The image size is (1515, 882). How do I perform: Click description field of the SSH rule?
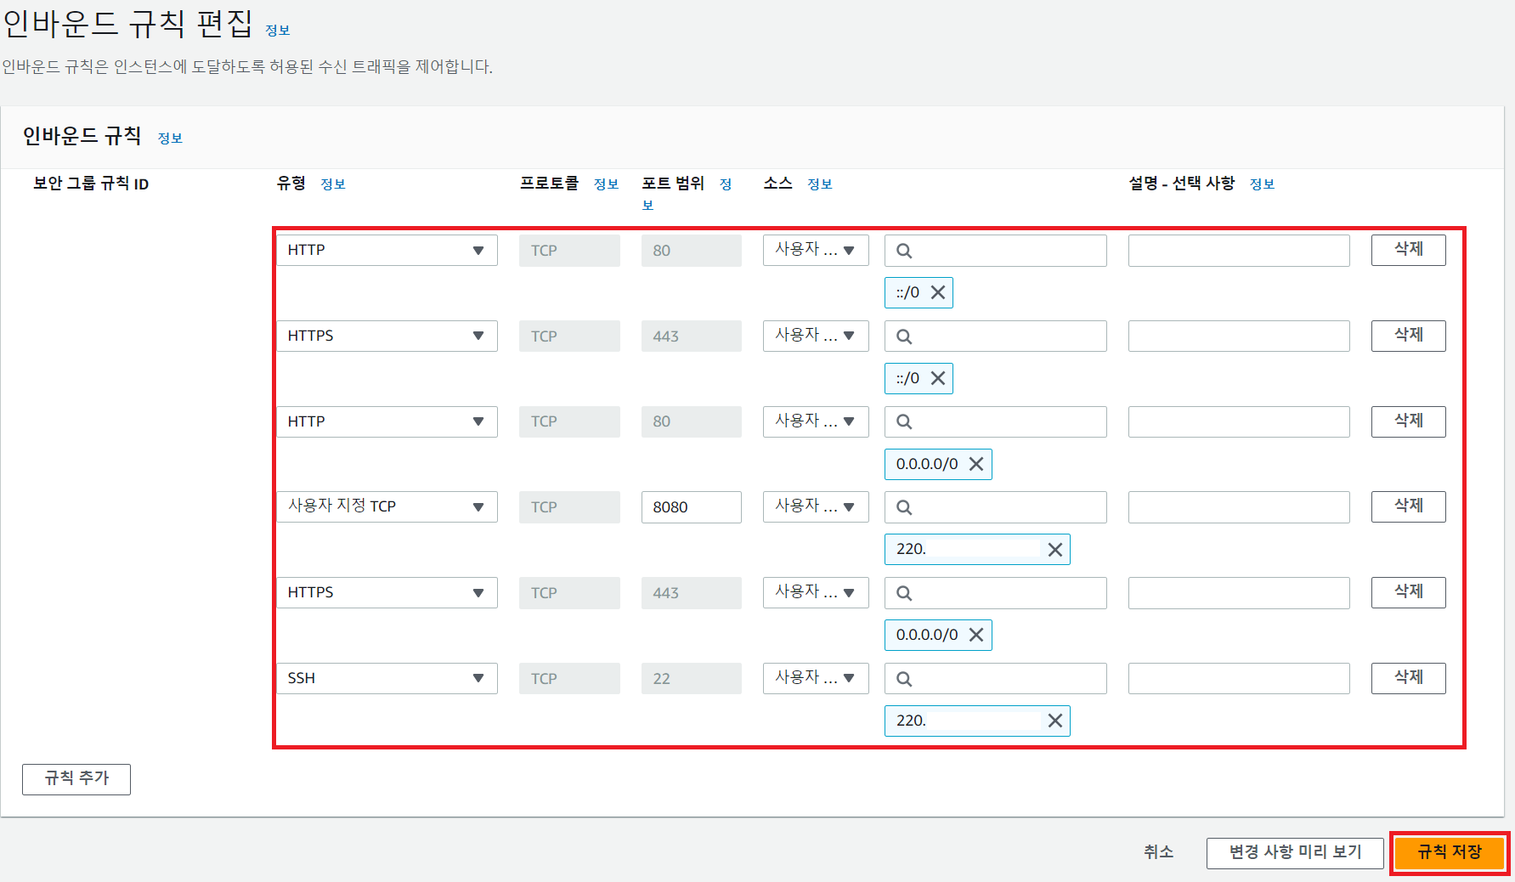[x=1239, y=678]
